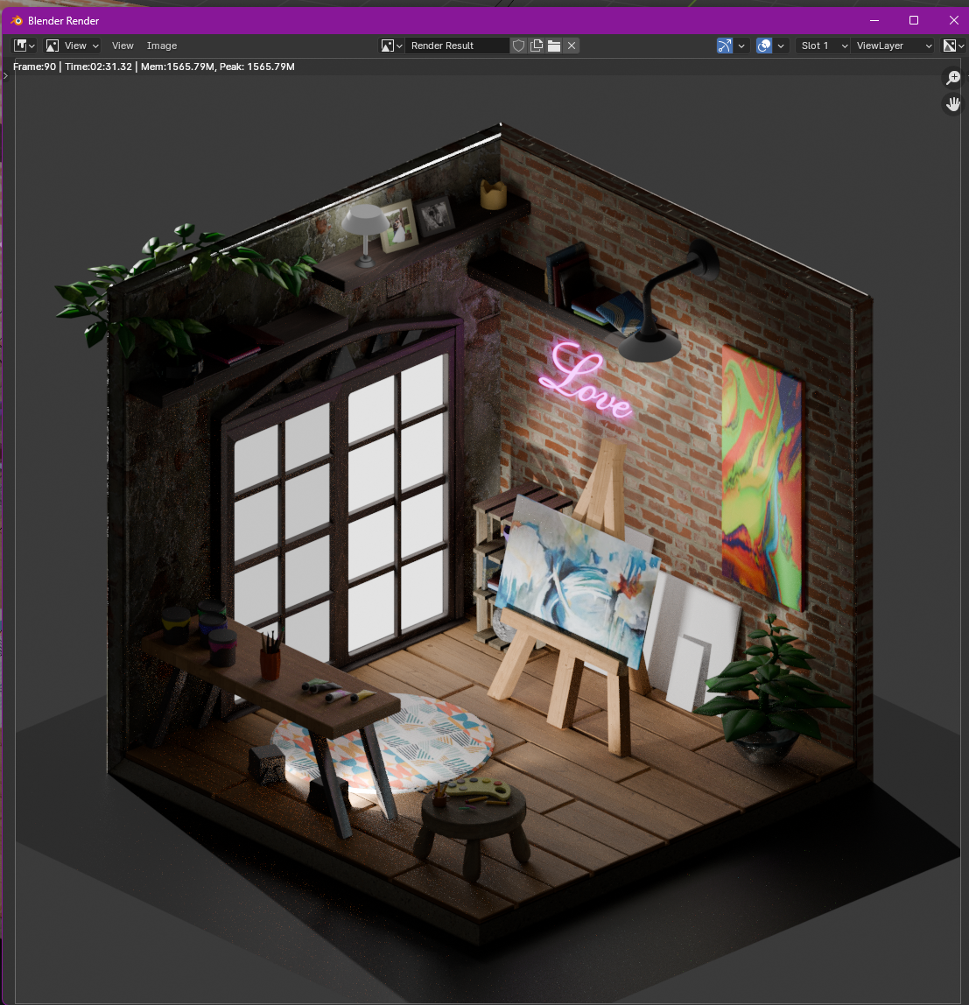Screen dimensions: 969x1005
Task: Toggle the show gizmo button
Action: point(724,46)
